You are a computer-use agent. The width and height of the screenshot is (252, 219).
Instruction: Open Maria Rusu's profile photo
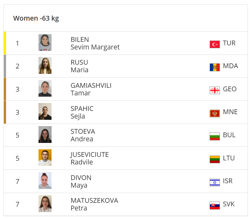(x=45, y=66)
